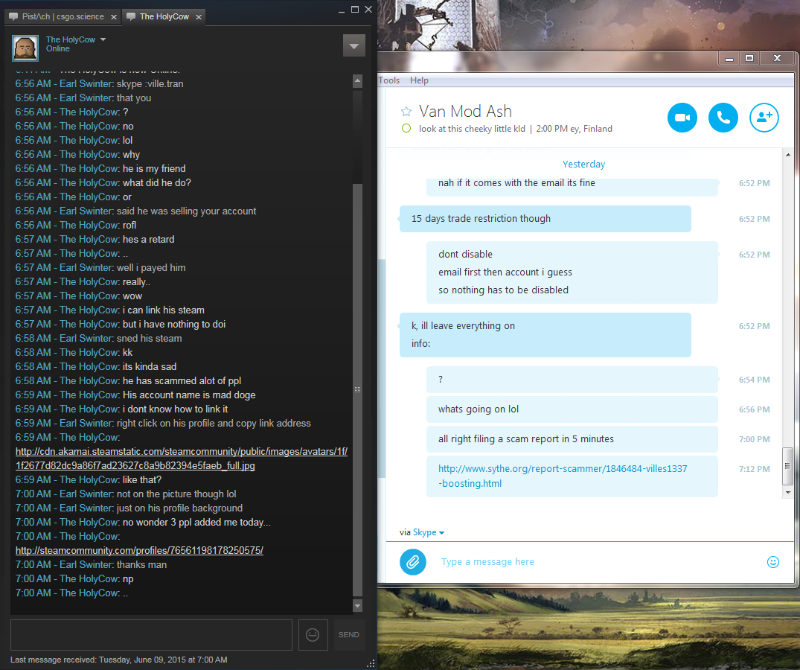
Task: Click the Steam chat scrollbar up arrow
Action: pyautogui.click(x=358, y=80)
